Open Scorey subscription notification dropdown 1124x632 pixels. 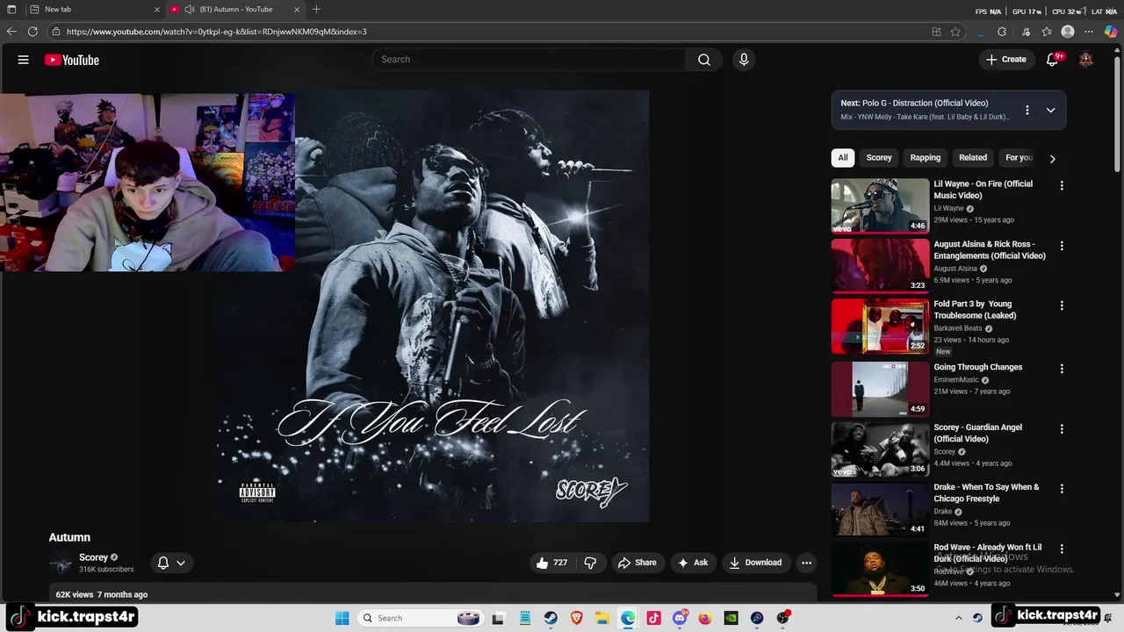[171, 563]
